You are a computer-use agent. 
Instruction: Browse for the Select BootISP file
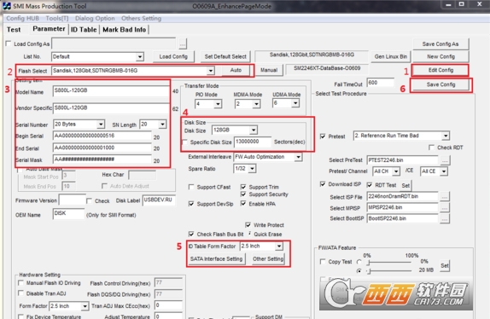click(x=445, y=219)
